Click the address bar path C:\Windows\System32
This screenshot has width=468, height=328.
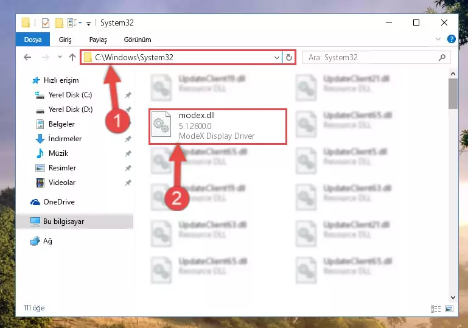click(134, 57)
